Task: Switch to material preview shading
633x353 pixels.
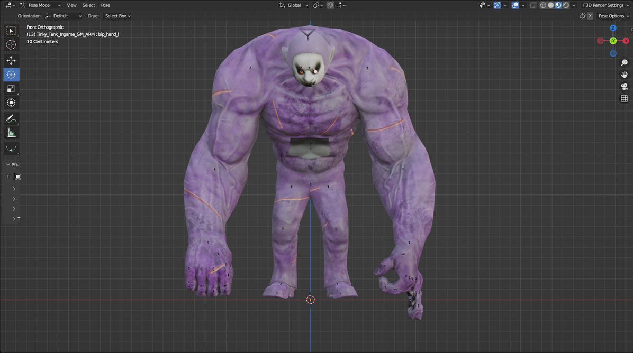Action: tap(558, 5)
